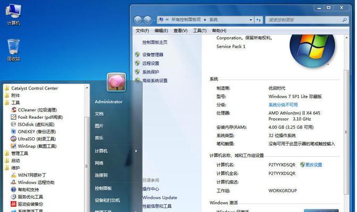Click the user account flower picture
The width and height of the screenshot is (357, 212).
coord(117,82)
